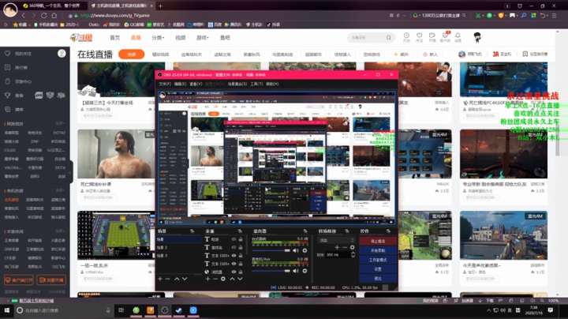Open browser hamburger main menu

(555, 16)
